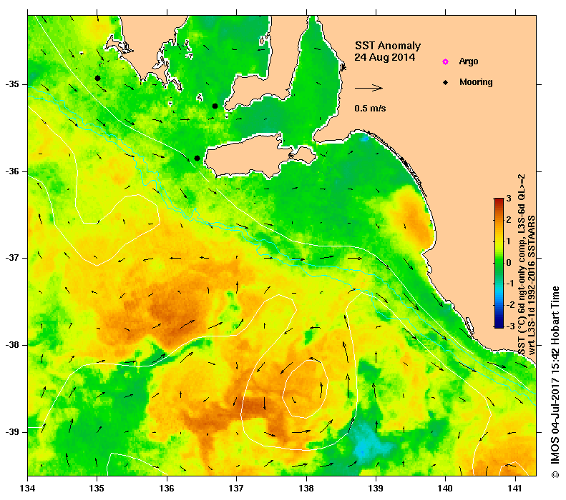Click the IMOS timestamp copyright text
Viewport: 566px width, 500px height.
click(555, 383)
